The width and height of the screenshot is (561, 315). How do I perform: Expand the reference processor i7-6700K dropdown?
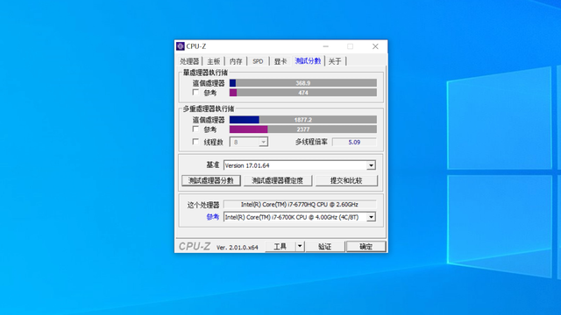click(x=371, y=217)
